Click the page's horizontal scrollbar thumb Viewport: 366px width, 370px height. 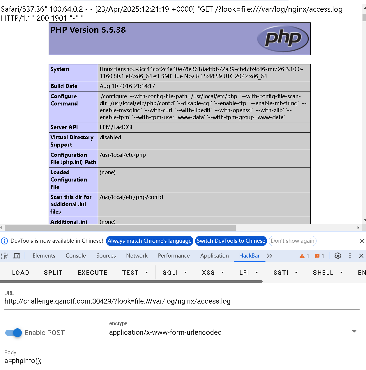point(120,228)
